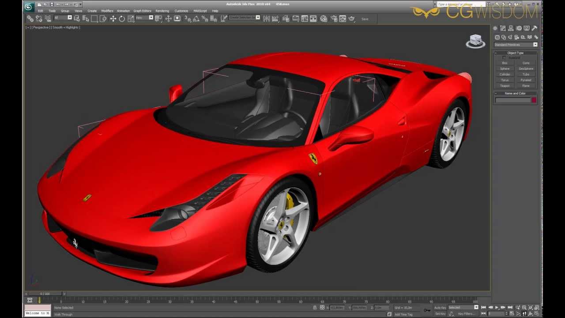Screen dimensions: 565x318
Task: Open the Material Editor
Action: click(x=323, y=19)
